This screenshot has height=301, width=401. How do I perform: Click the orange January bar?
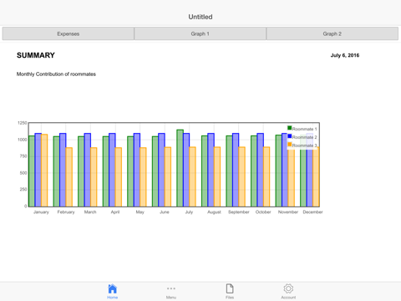(x=44, y=171)
